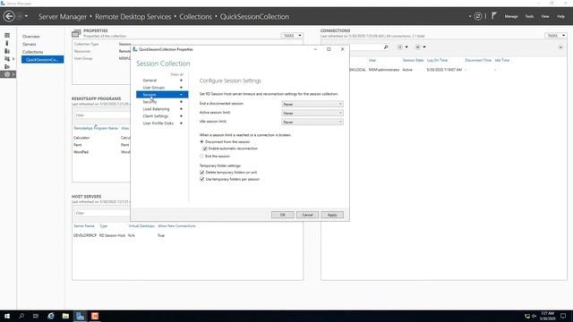Click the Cancel button
The image size is (573, 322).
(x=307, y=215)
